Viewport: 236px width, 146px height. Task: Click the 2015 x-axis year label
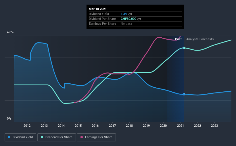click(x=78, y=126)
